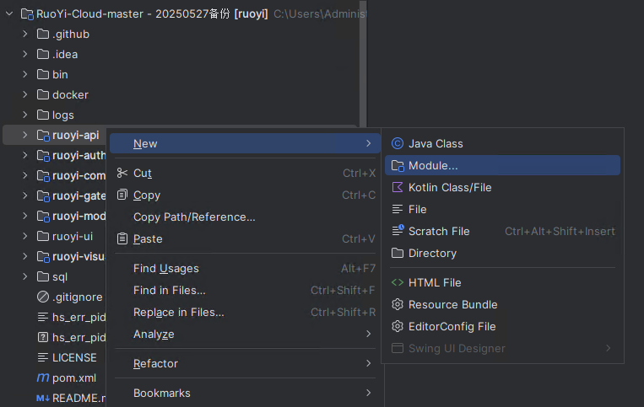Viewport: 644px width, 407px height.
Task: Create a new Directory
Action: coord(502,253)
